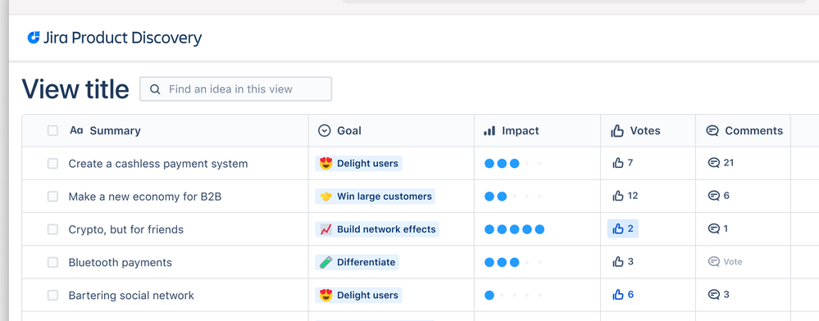Click the Differentiate goal tag
This screenshot has height=321, width=819.
(x=357, y=262)
